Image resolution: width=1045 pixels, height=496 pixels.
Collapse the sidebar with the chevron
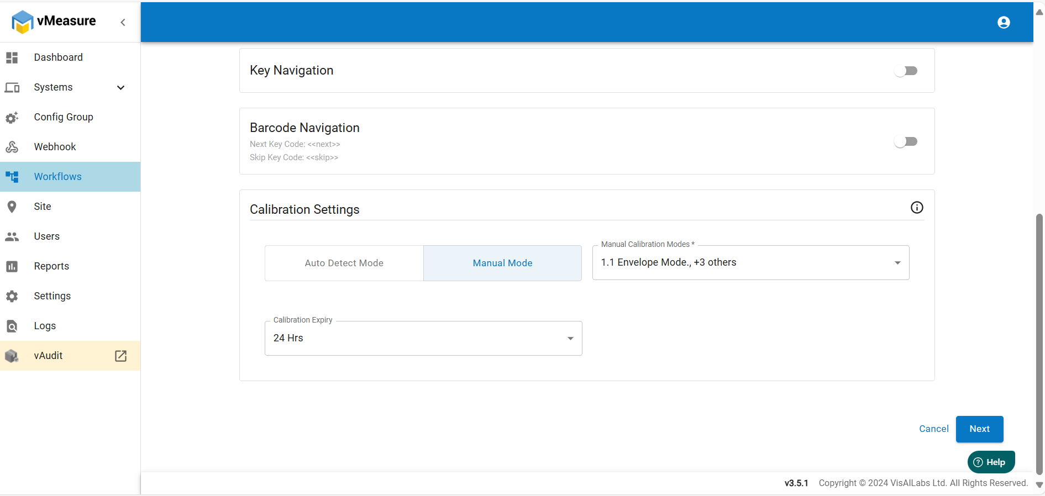(x=123, y=22)
